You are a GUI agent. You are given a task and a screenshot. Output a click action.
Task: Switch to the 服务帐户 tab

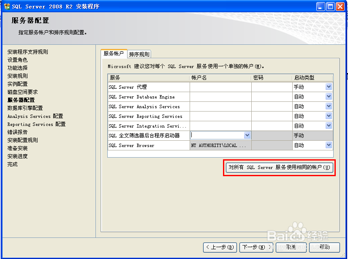(113, 54)
